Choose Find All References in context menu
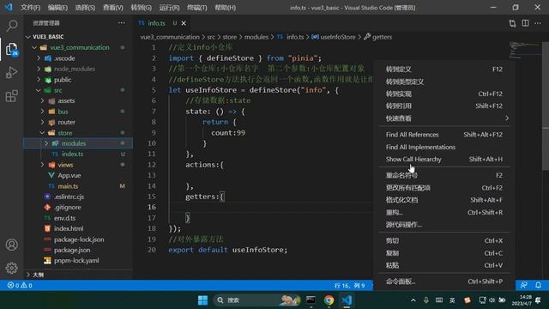 (x=444, y=135)
